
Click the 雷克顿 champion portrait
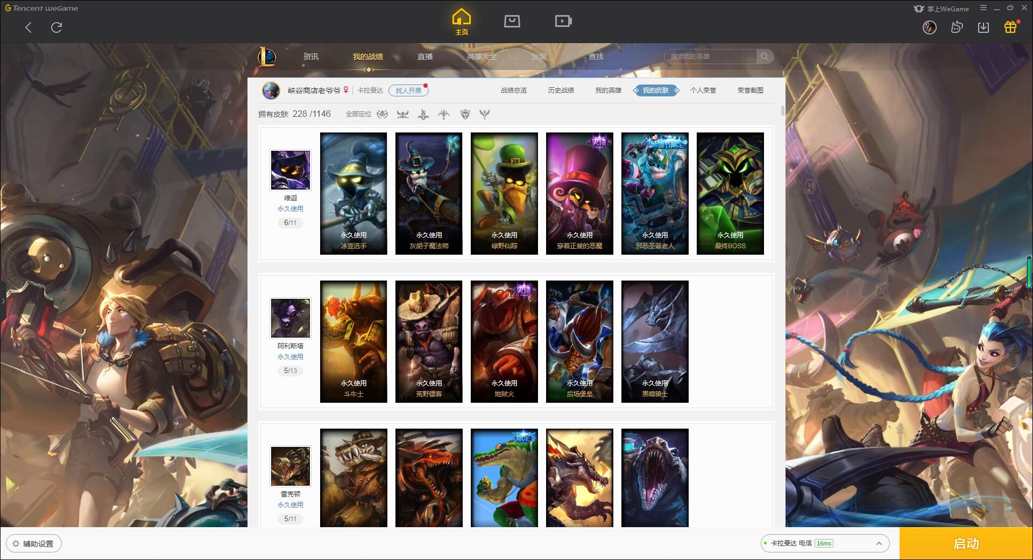[x=291, y=466]
